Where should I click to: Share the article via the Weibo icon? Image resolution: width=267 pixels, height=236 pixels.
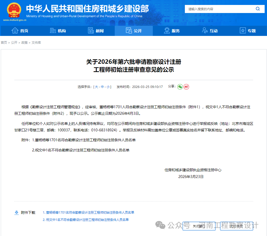pos(186,87)
